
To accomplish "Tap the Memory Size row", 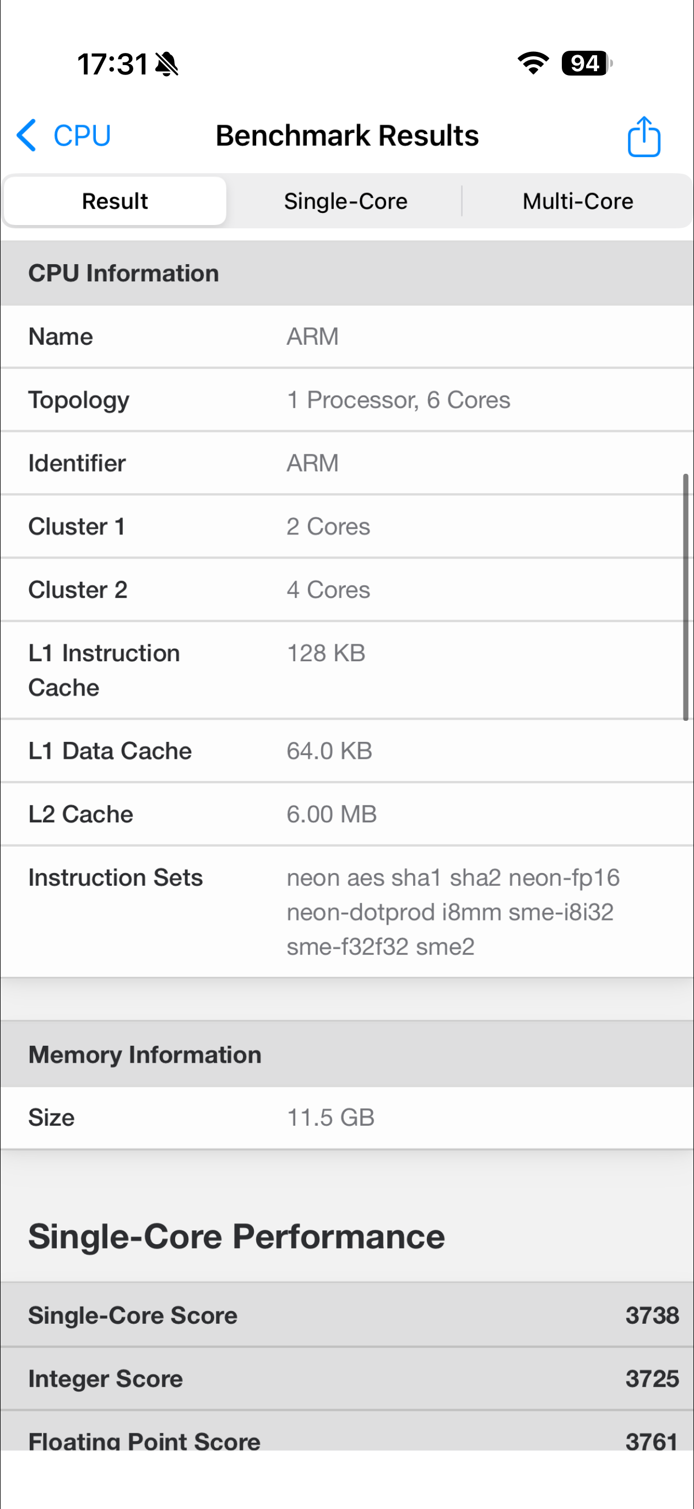I will 347,1118.
